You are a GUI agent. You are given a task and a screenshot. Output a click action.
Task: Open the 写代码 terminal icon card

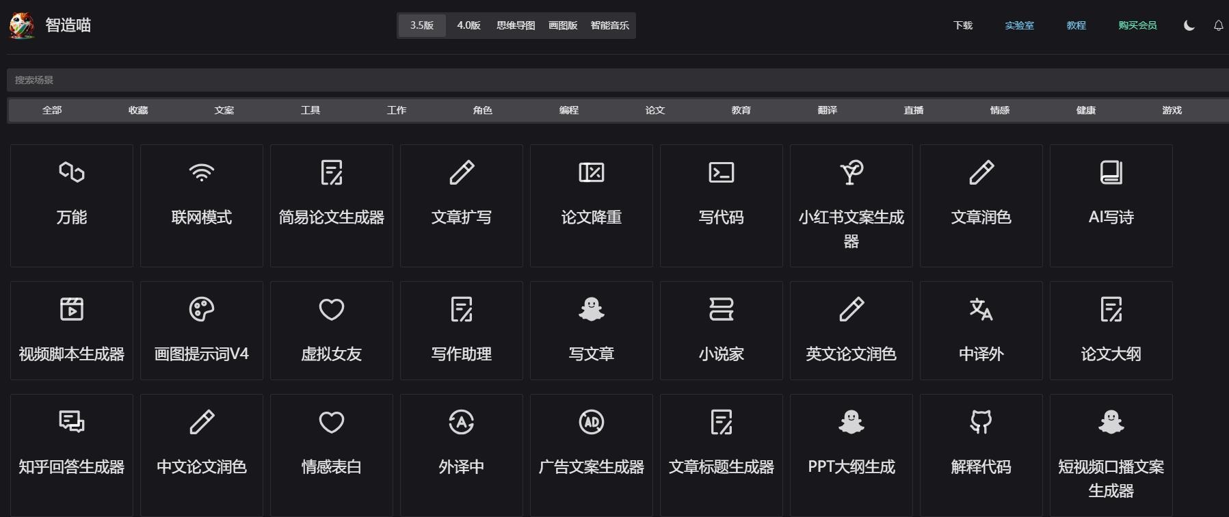tap(721, 172)
